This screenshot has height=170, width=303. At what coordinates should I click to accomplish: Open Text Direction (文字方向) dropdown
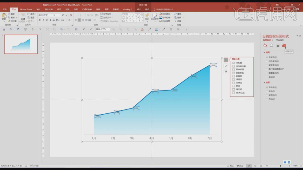[x=106, y=14]
